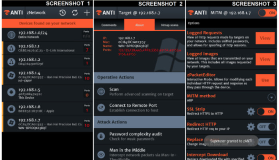Click port count 7 for 192.168.1.1
Image resolution: width=279 pixels, height=160 pixels.
click(x=87, y=50)
